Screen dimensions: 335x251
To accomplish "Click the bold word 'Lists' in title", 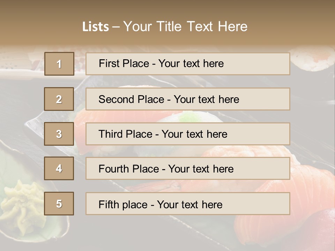I will click(x=95, y=27).
